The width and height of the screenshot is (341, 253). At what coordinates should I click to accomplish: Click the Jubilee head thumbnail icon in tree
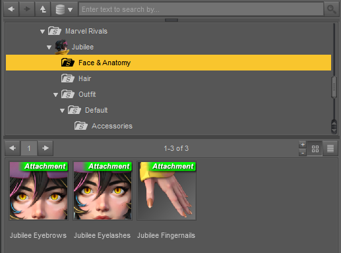point(61,47)
